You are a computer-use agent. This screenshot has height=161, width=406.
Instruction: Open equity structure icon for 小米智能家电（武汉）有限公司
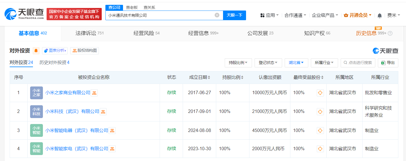point(112,149)
